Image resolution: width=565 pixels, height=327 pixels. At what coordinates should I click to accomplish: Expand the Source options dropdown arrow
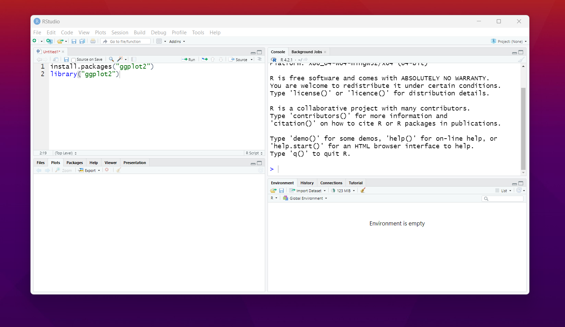point(251,60)
